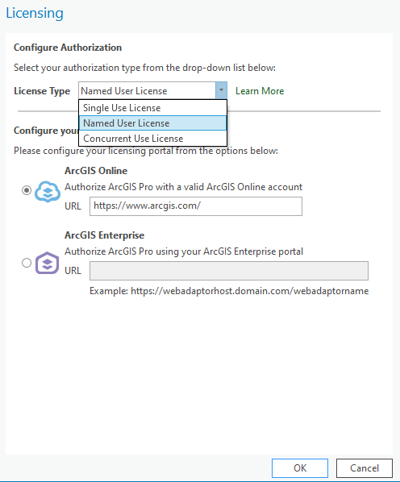Screen dimensions: 400x482
Task: Click the ArcGIS Enterprise purple portal icon
Action: click(47, 263)
